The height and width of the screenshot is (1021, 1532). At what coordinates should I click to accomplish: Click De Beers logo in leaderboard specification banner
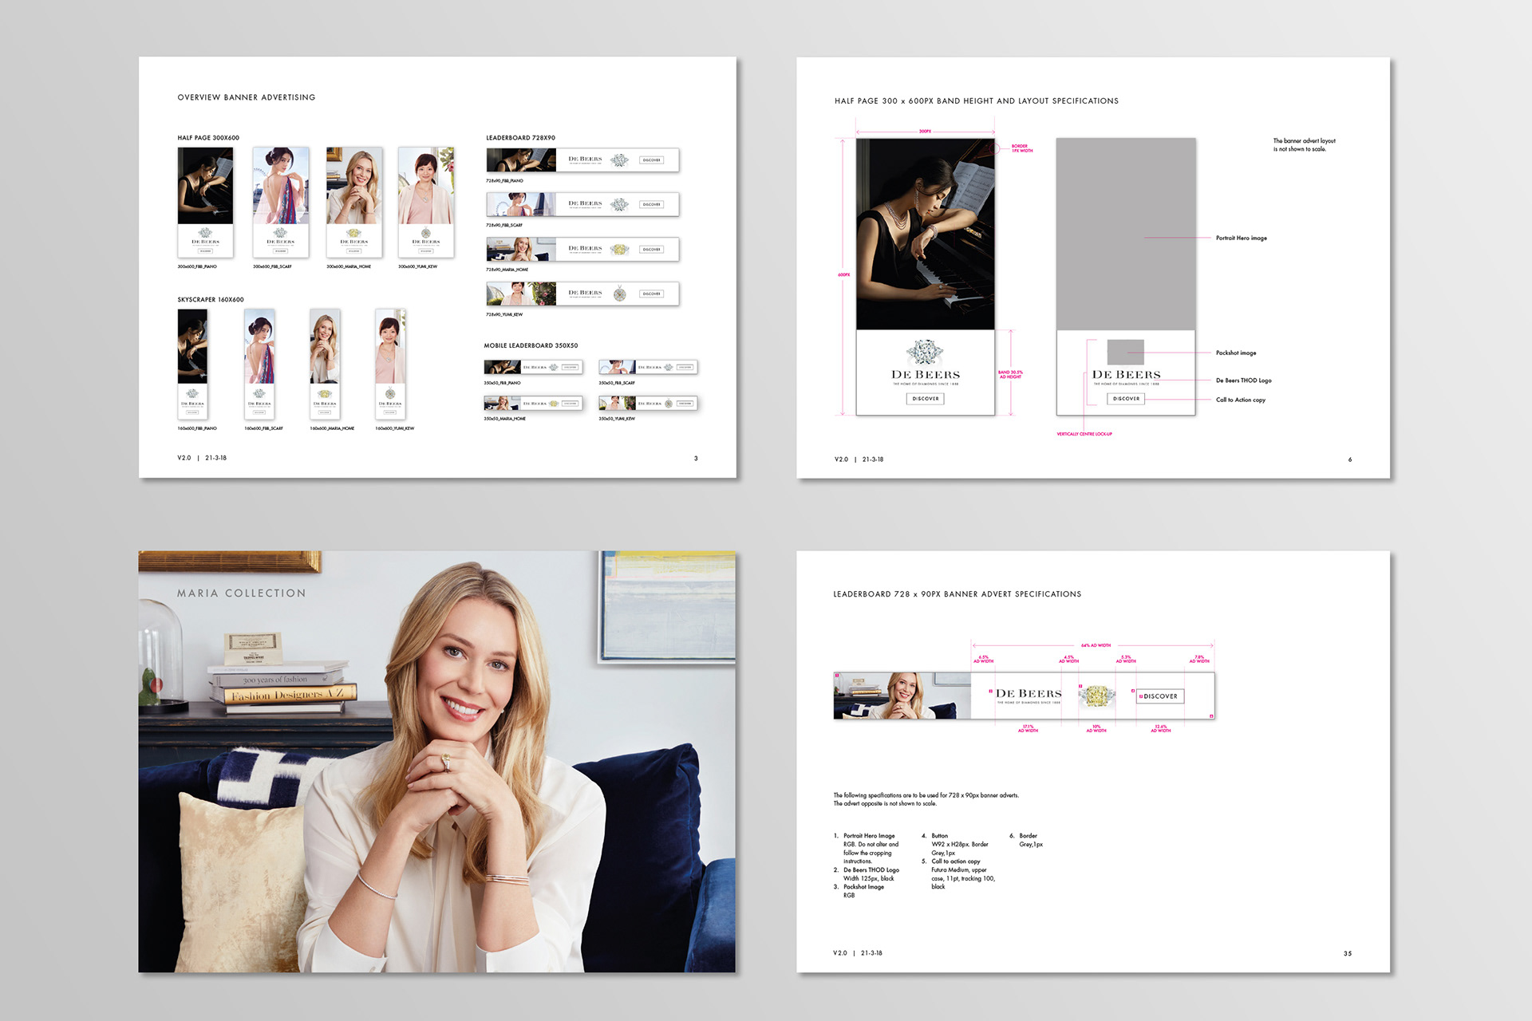click(1029, 695)
